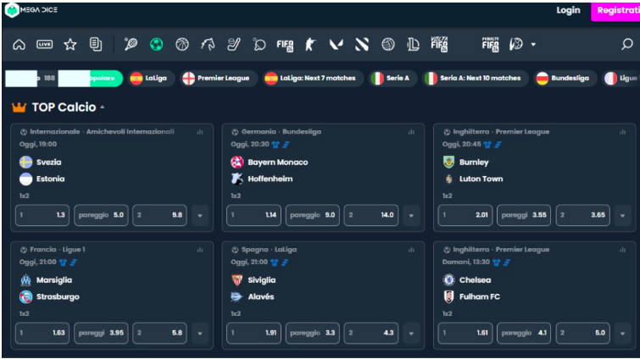Select LaLiga: Next 7 matches tab
Image resolution: width=640 pixels, height=359 pixels.
click(x=312, y=78)
